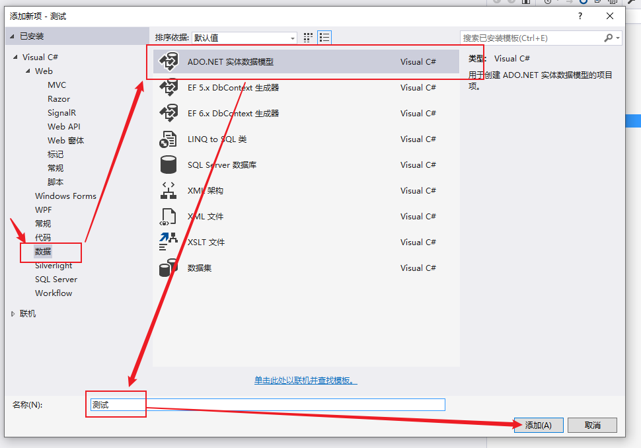
Task: Open 单击此处以联机并查找模板 link
Action: tap(306, 381)
